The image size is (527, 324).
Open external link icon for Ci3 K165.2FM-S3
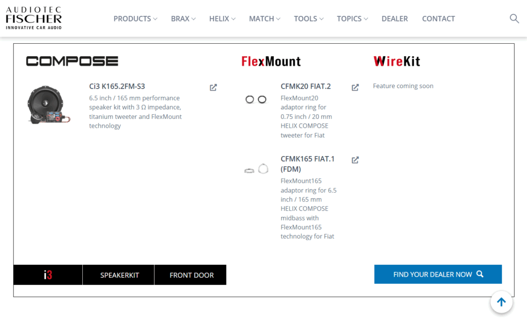click(213, 88)
